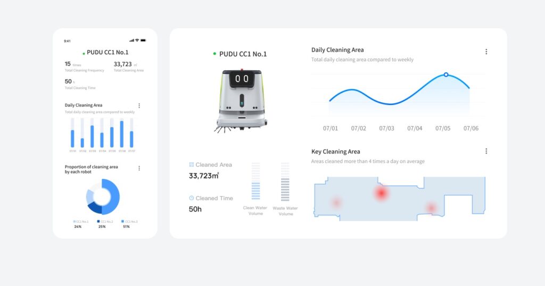Click the Cleaned Area square icon
Viewport: 545px width, 286px height.
[x=191, y=165]
